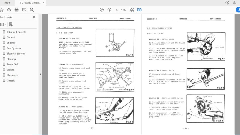Select the Electrical System bookmark
The image size is (240, 135).
tap(16, 53)
